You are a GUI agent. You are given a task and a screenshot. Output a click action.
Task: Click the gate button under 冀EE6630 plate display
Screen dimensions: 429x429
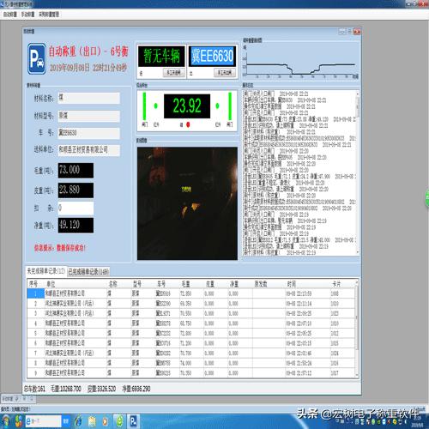click(x=225, y=73)
